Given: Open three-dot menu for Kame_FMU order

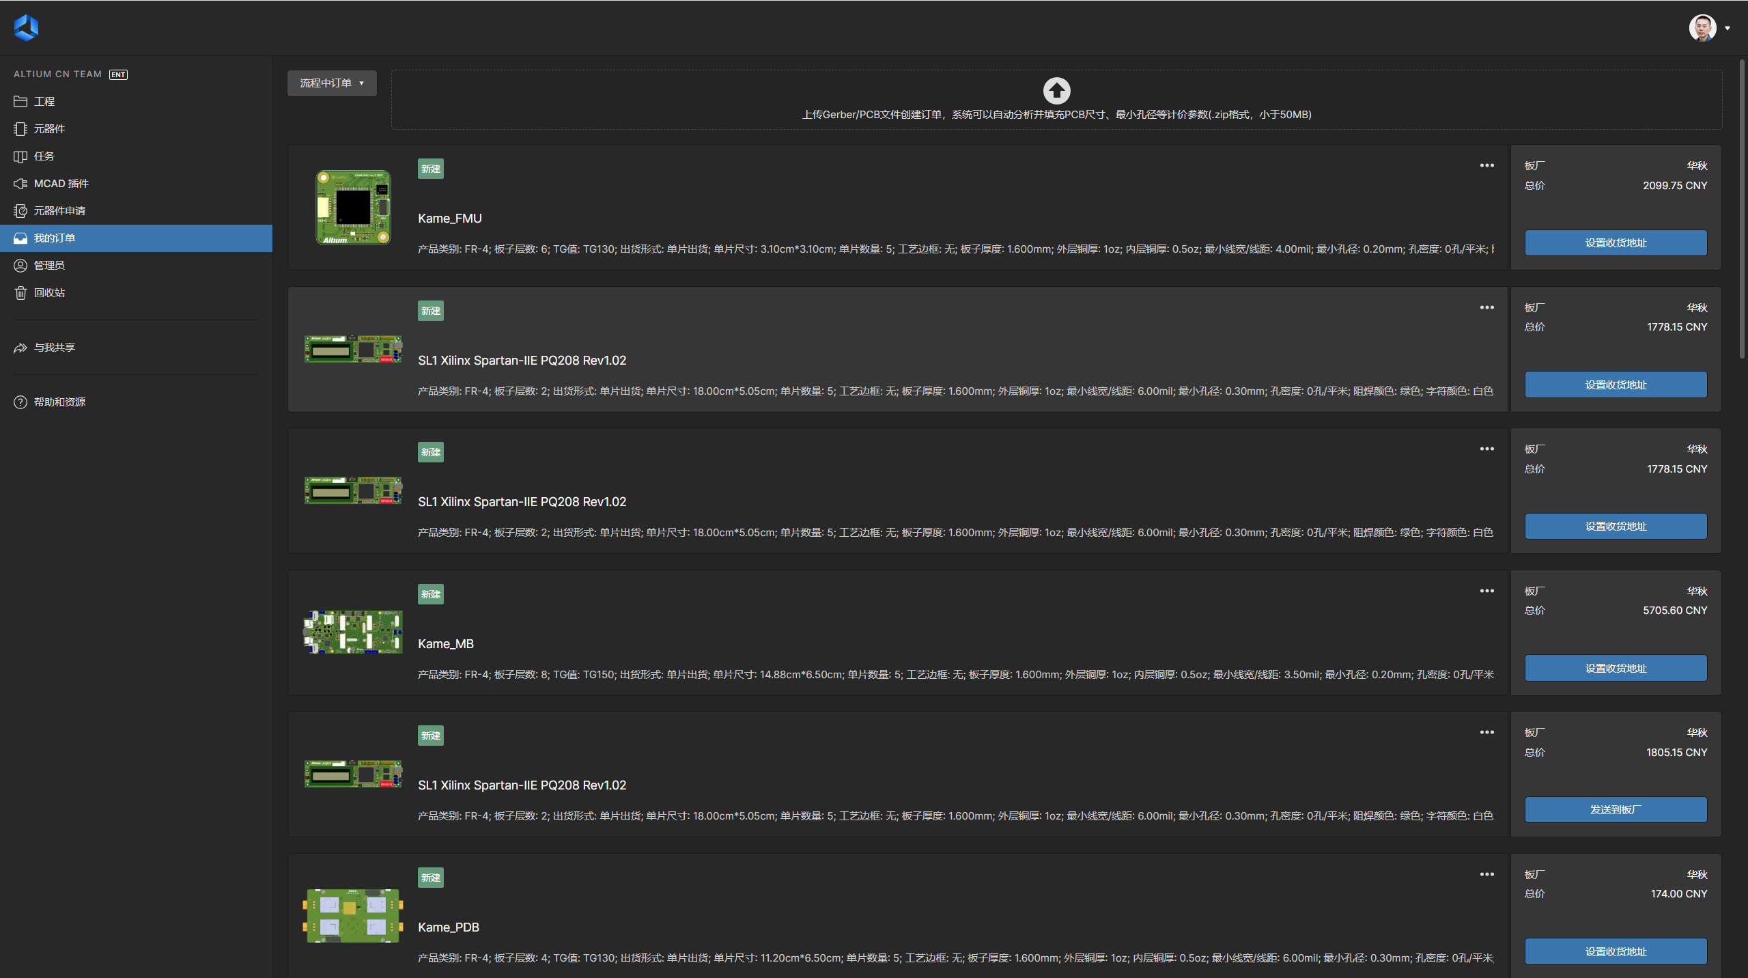Looking at the screenshot, I should 1486,165.
